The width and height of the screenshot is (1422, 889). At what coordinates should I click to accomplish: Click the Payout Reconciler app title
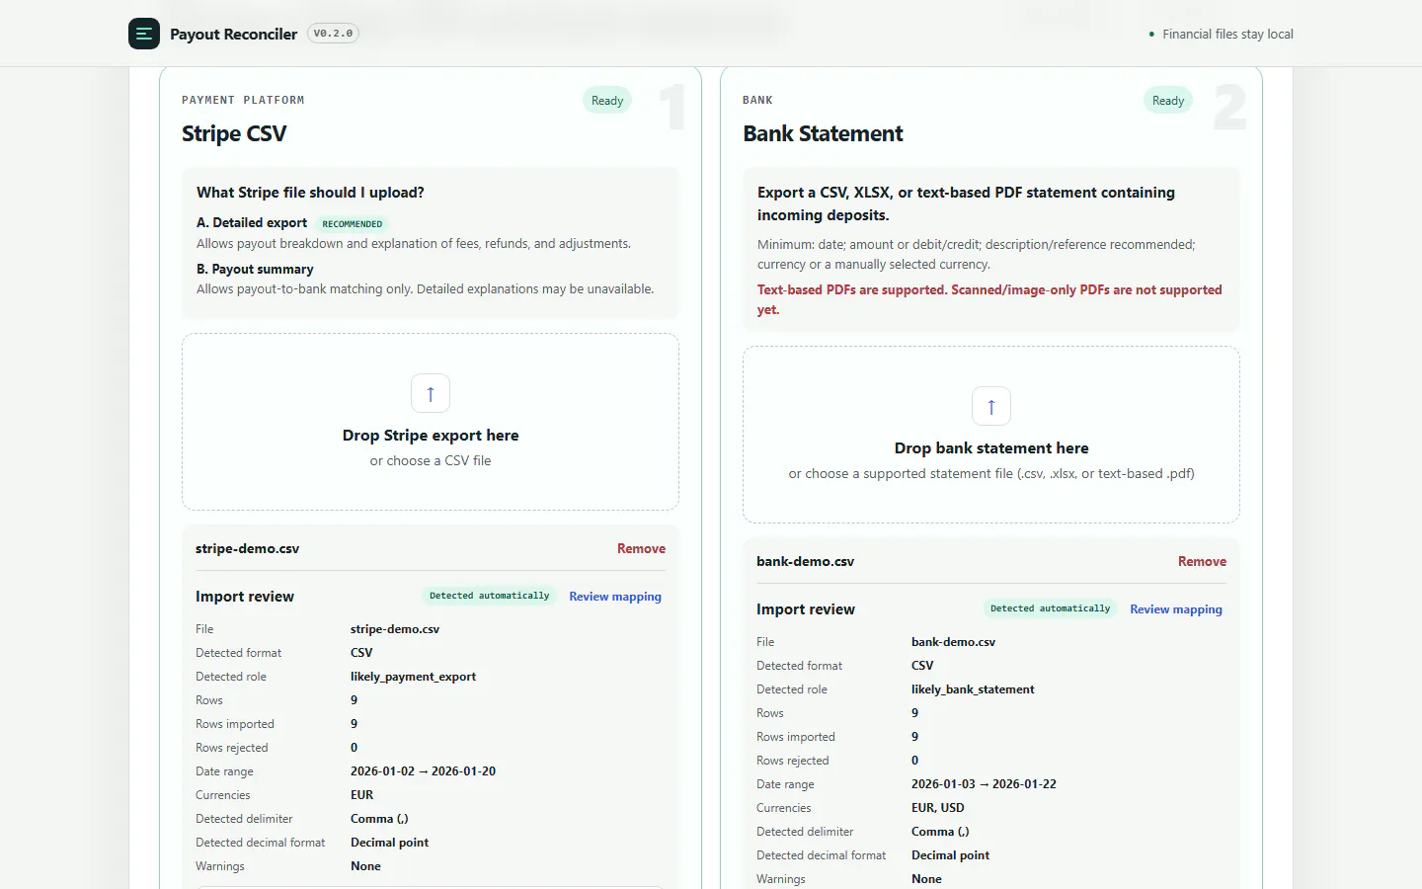point(233,34)
